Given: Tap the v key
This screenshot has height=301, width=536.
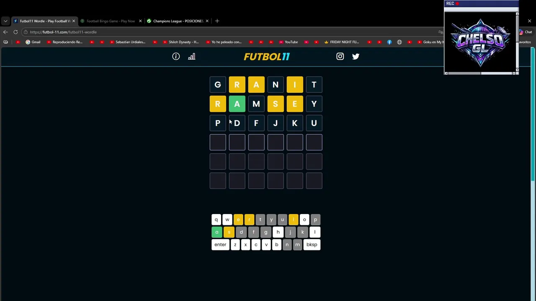Looking at the screenshot, I should pyautogui.click(x=266, y=245).
